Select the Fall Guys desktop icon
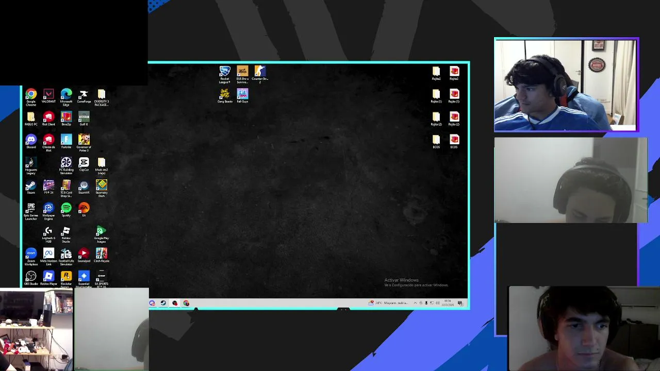The width and height of the screenshot is (660, 371). [x=242, y=95]
